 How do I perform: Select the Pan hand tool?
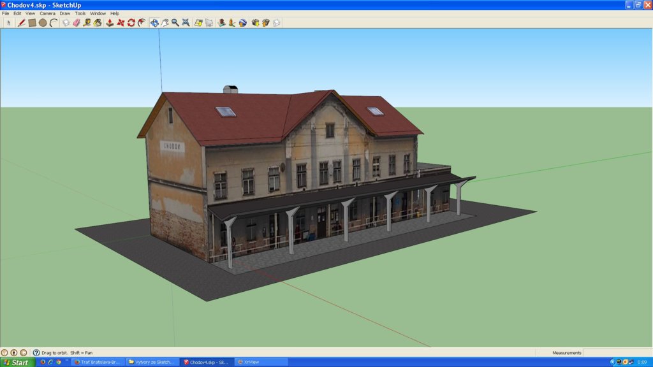[x=165, y=22]
